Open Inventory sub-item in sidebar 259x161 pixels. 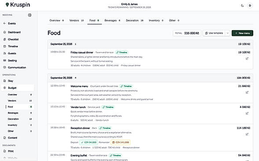pos(19,125)
